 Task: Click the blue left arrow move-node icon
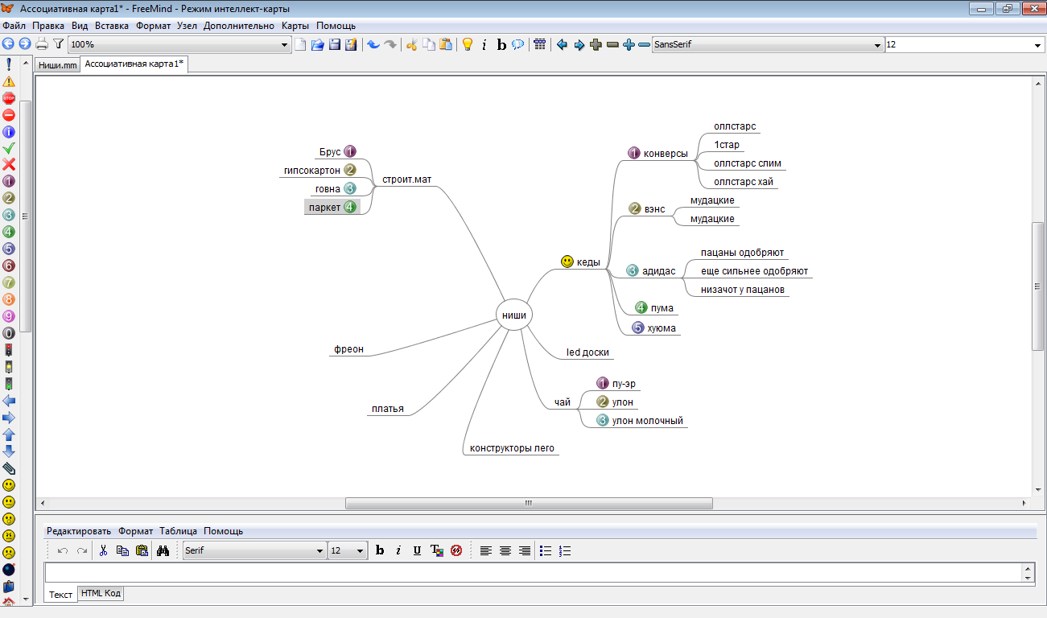(562, 45)
